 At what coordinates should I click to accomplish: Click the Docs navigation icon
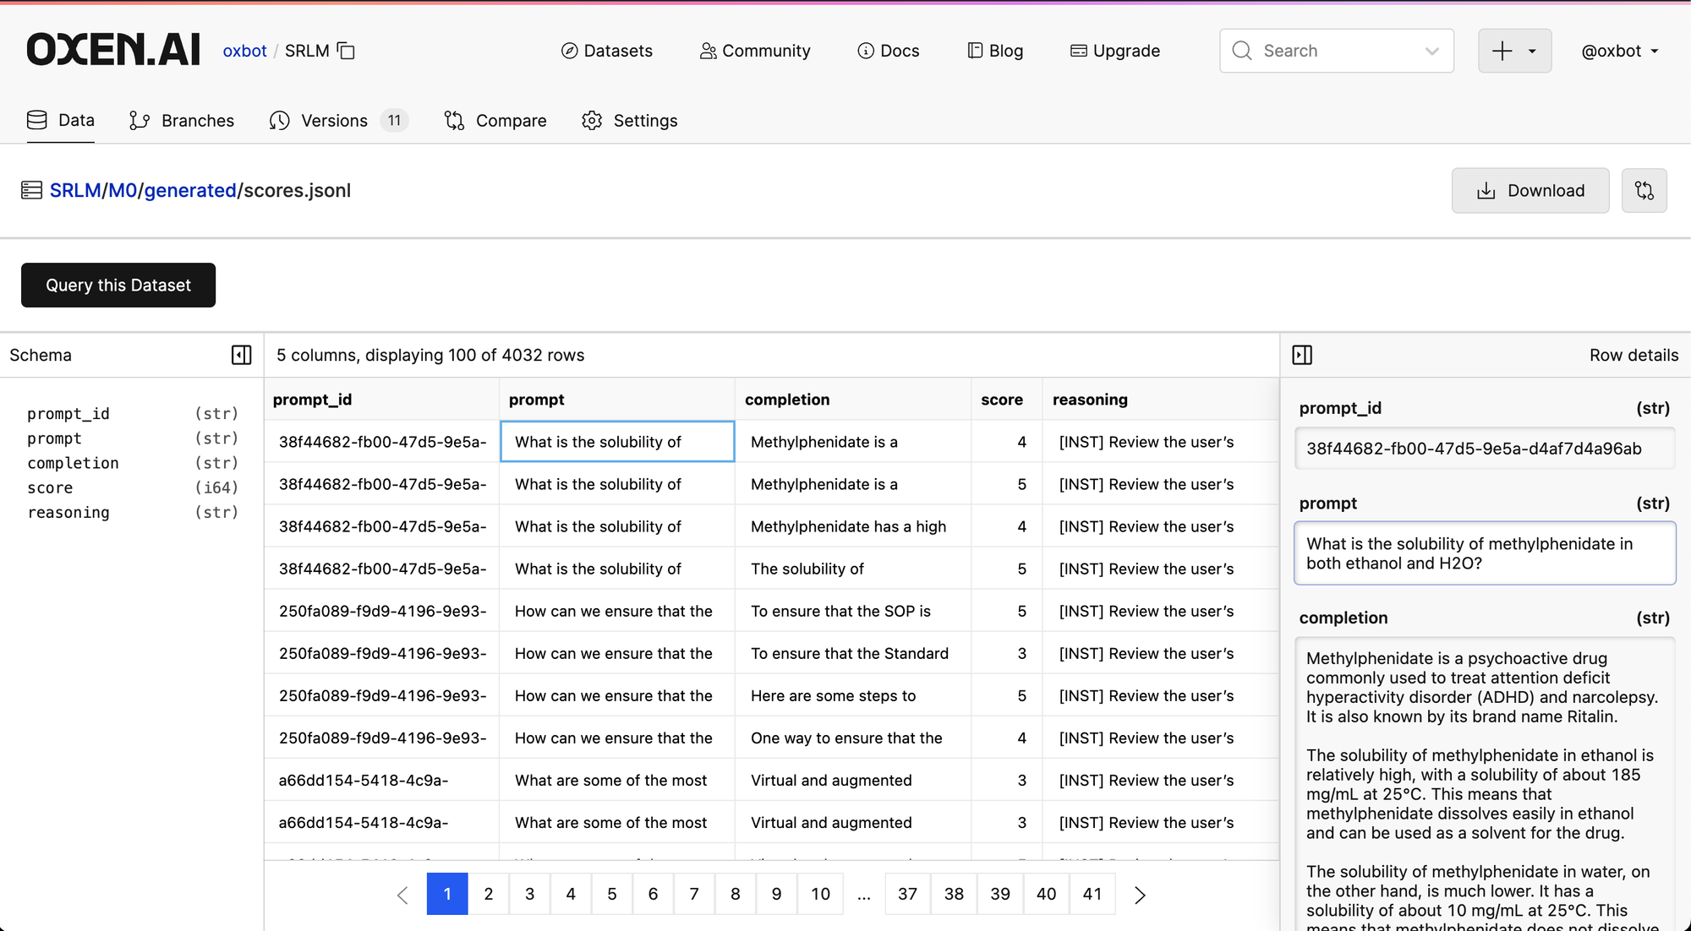864,51
